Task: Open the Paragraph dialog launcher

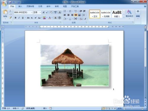Action: coord(86,23)
